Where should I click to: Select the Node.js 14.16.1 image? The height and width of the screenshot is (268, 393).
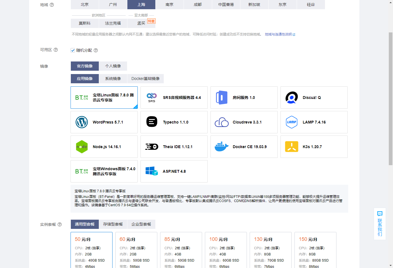point(104,146)
